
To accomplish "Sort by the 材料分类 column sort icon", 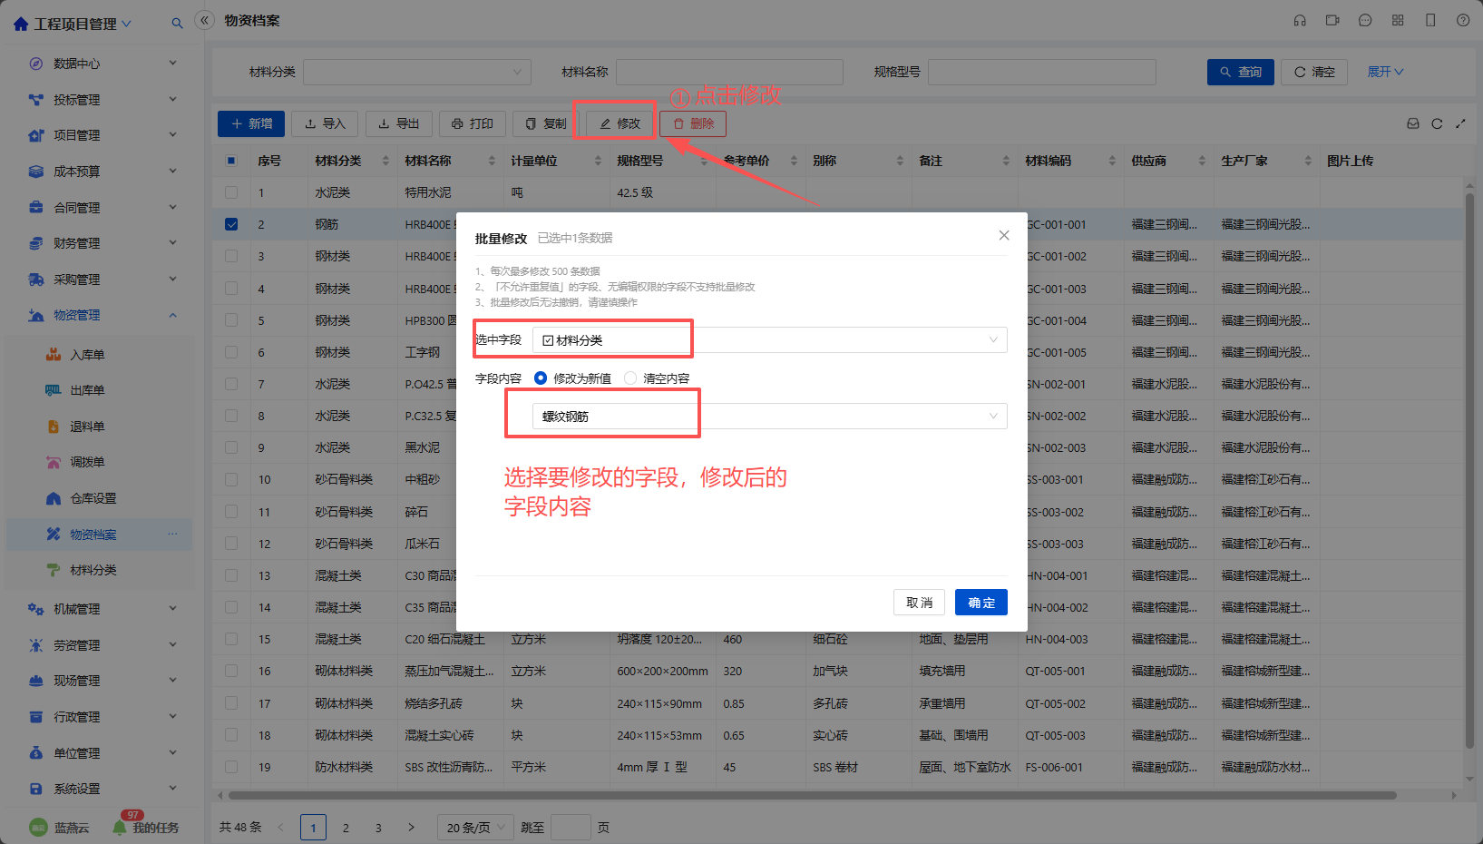I will point(385,161).
